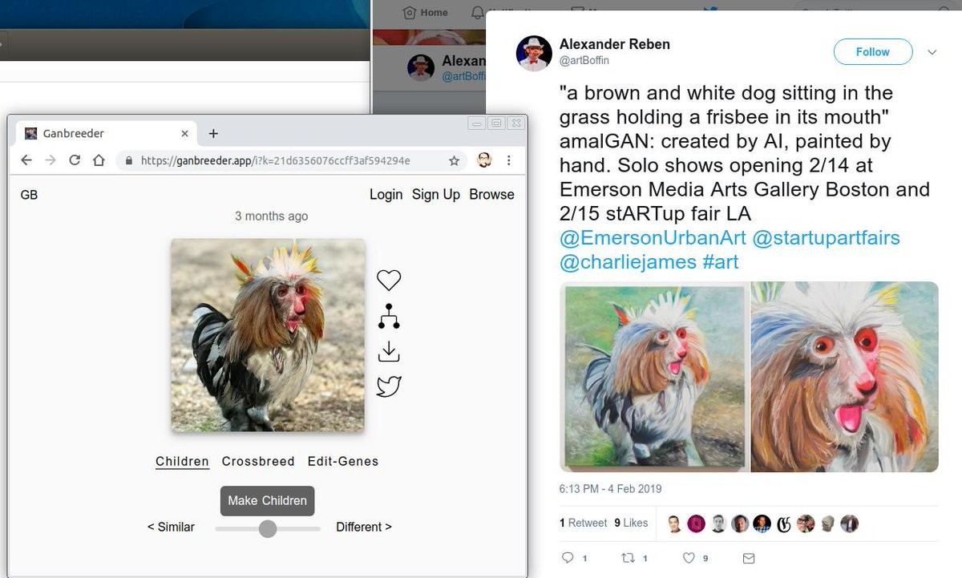Open the Browse link on Ganbreeder
The width and height of the screenshot is (962, 578).
(x=492, y=195)
